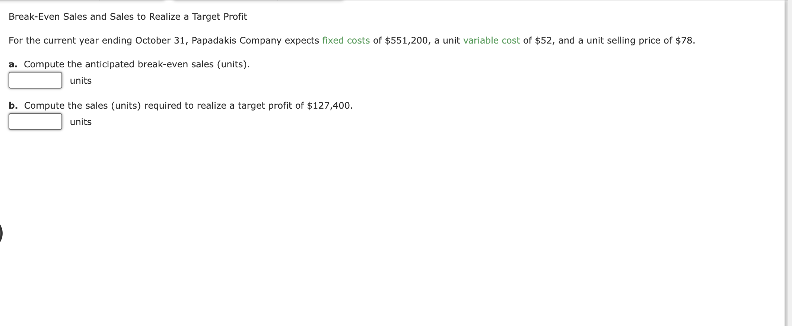Screen dimensions: 792x326
Task: Click the green variable cost glossary term
Action: click(492, 40)
